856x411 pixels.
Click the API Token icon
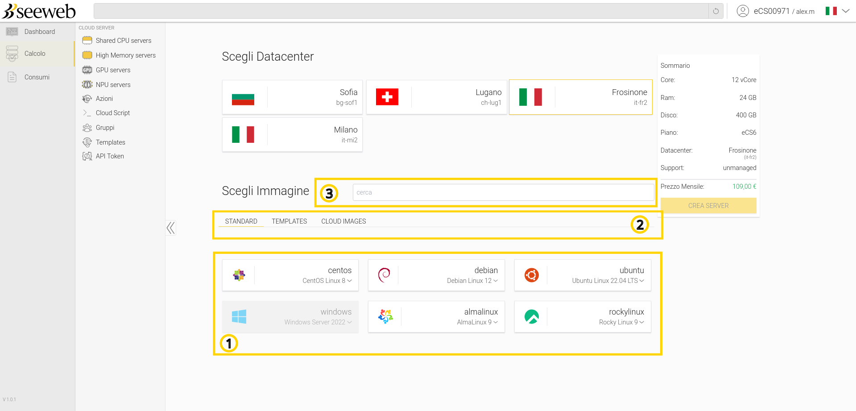point(87,156)
